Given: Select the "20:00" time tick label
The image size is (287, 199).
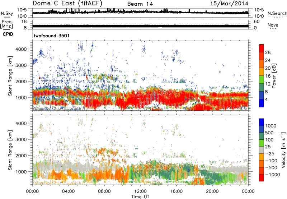Looking at the screenshot, I should click(212, 191).
